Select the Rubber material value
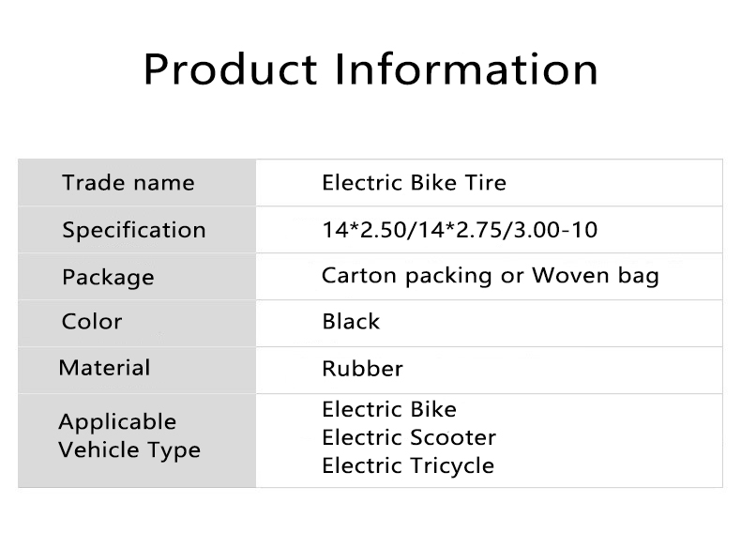The width and height of the screenshot is (741, 533). pos(362,369)
